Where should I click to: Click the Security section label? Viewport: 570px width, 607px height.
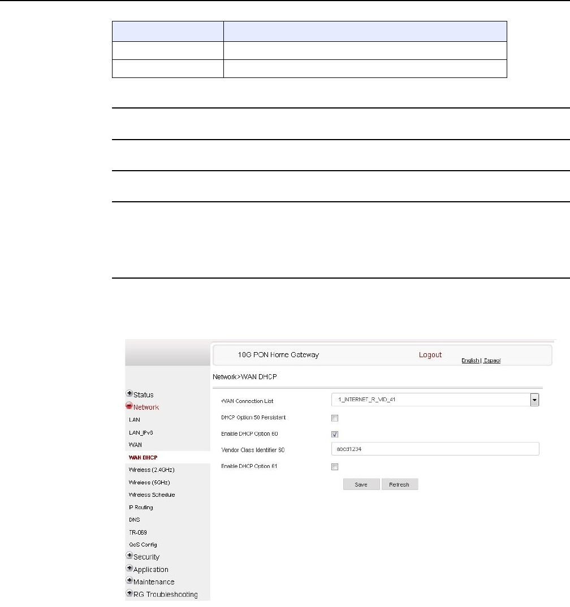coord(146,557)
